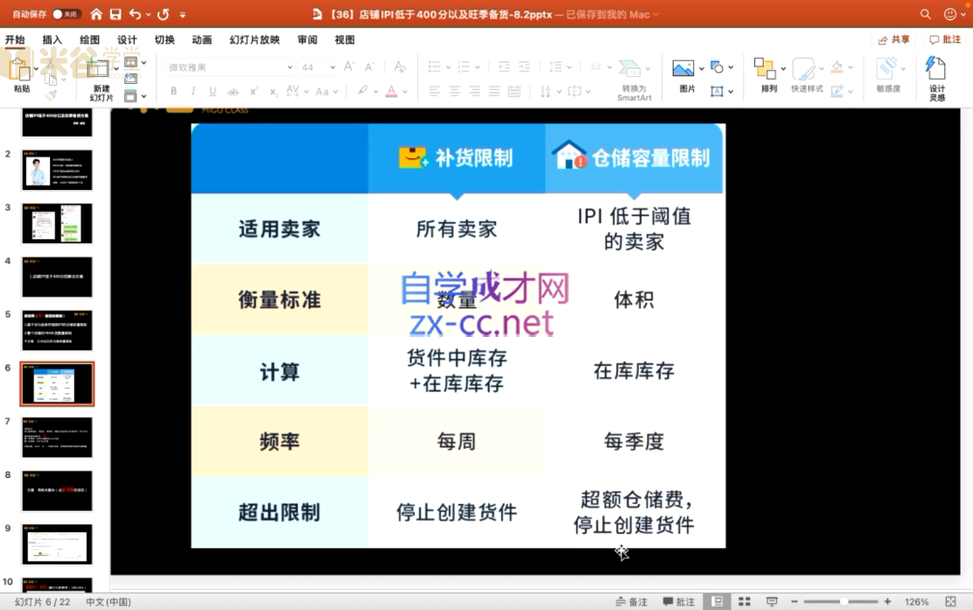Click the undo arrow icon
The width and height of the screenshot is (973, 610).
click(x=134, y=12)
